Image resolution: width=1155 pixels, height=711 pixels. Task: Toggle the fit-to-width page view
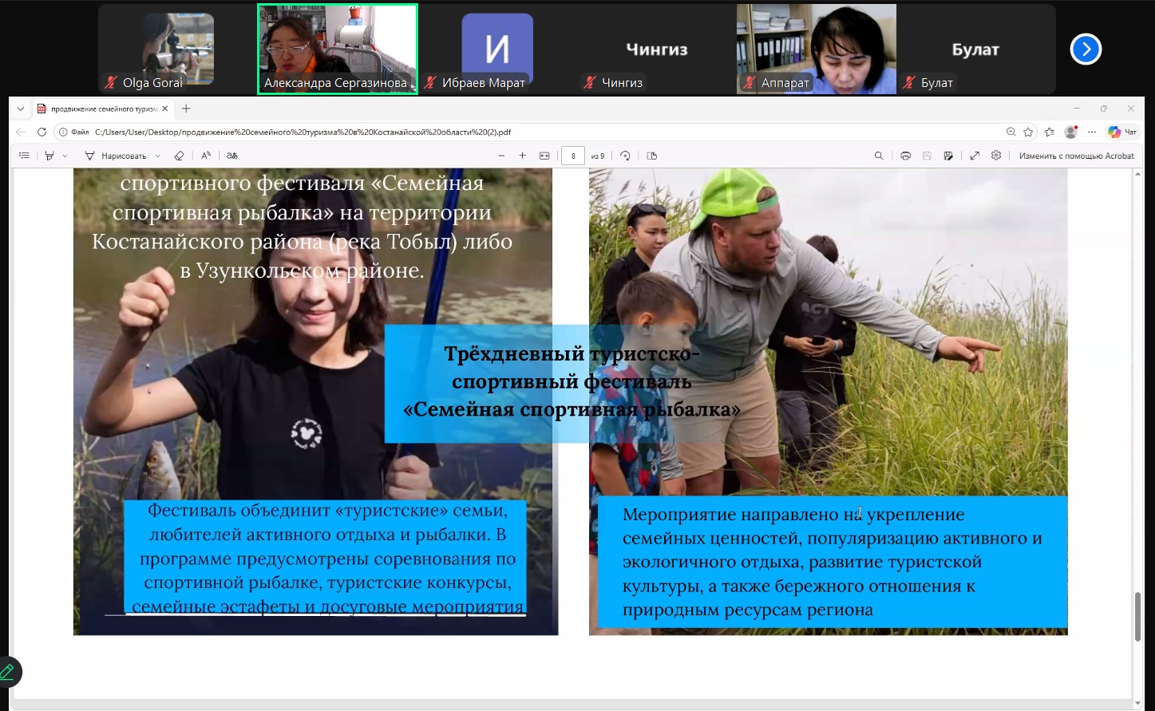click(544, 156)
